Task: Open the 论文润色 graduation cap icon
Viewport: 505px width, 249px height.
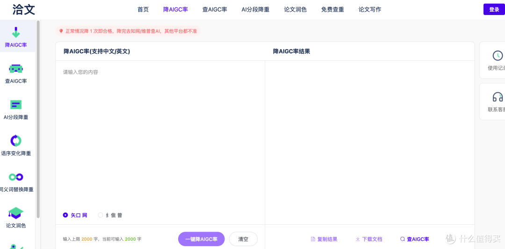Action: click(16, 213)
